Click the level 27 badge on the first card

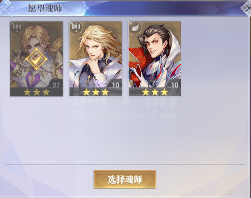coord(56,85)
